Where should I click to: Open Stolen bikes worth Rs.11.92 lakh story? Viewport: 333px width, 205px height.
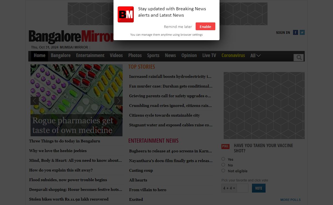click(x=69, y=199)
